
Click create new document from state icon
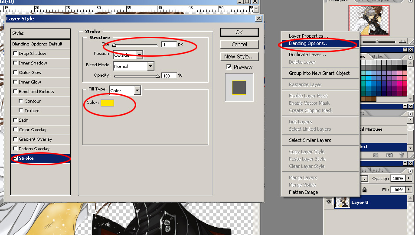[x=376, y=155]
